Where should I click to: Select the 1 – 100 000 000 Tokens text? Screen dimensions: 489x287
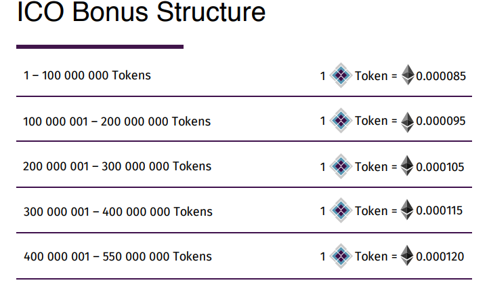(87, 75)
